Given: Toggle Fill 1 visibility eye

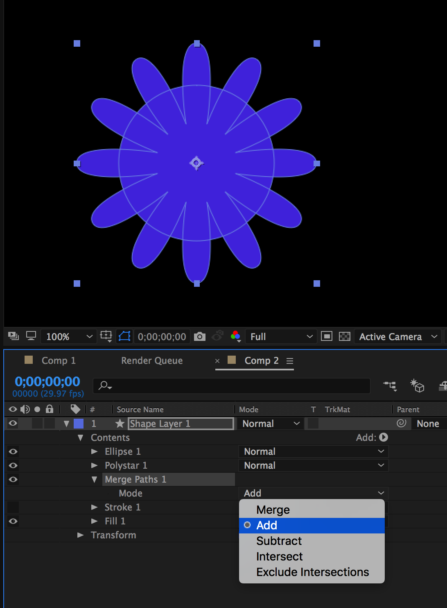Looking at the screenshot, I should (13, 521).
